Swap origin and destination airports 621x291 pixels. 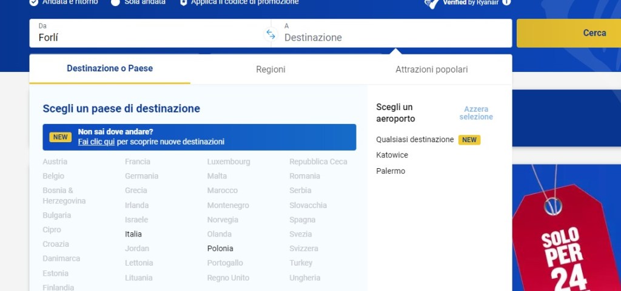point(270,34)
